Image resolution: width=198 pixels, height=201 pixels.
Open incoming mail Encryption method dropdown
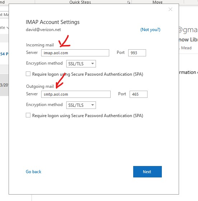pyautogui.click(x=81, y=64)
